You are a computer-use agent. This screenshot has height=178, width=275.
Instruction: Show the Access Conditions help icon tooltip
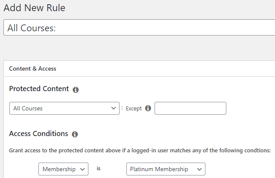click(75, 134)
